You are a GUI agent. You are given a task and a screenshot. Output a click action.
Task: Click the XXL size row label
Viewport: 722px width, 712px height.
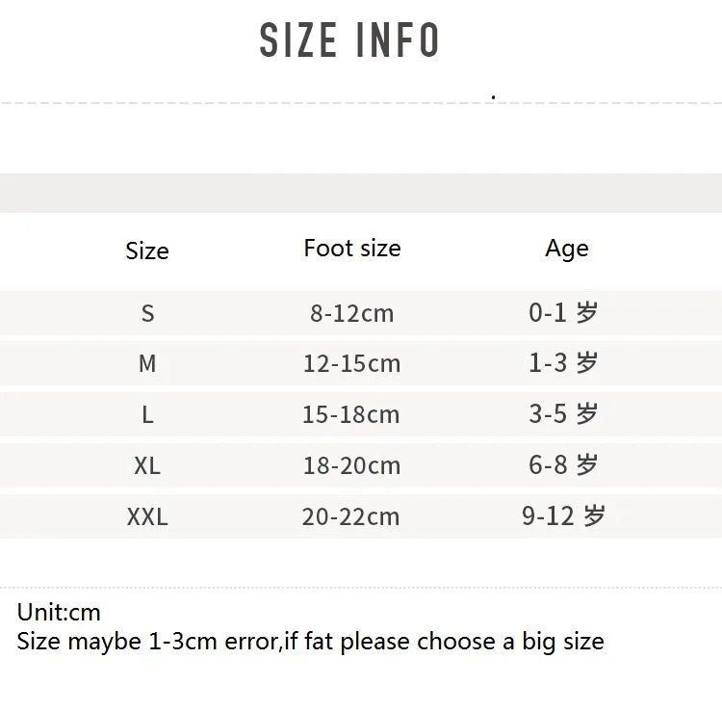(147, 516)
